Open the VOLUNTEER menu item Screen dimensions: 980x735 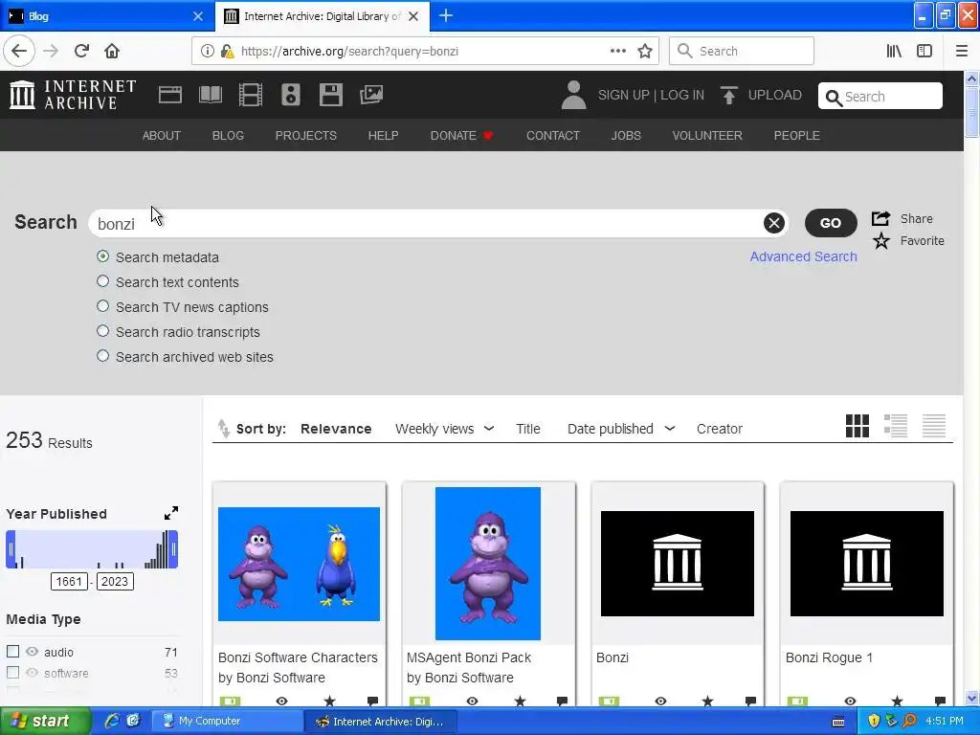707,136
